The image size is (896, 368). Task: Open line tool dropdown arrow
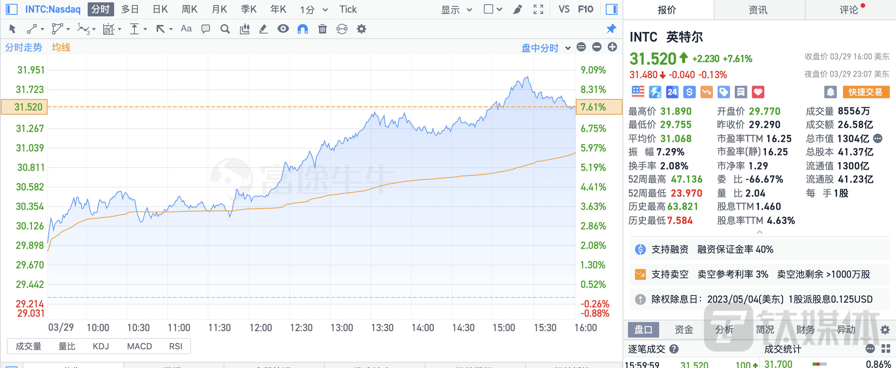click(42, 29)
